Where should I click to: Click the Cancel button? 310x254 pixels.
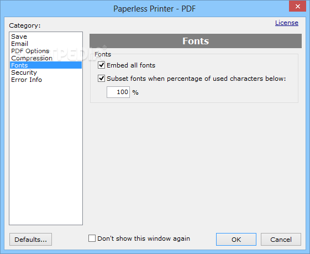pyautogui.click(x=281, y=240)
